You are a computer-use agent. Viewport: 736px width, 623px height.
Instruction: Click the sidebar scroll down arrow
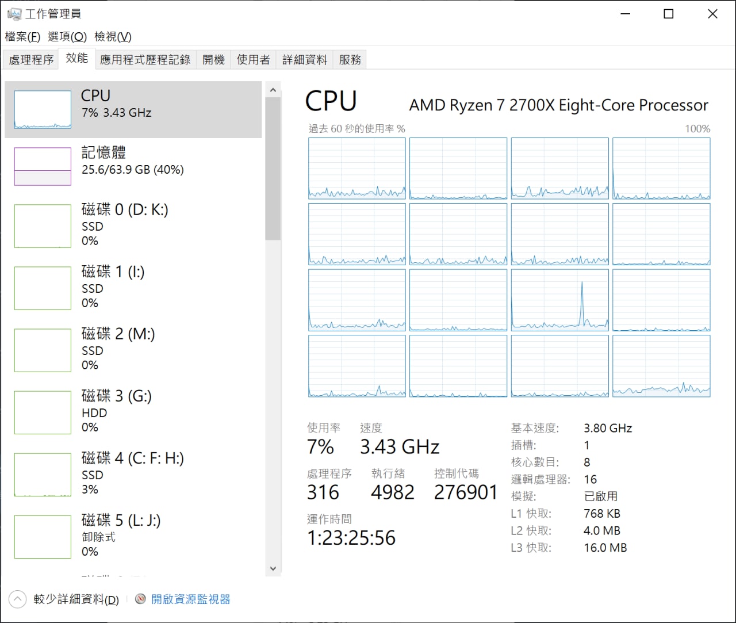[273, 568]
